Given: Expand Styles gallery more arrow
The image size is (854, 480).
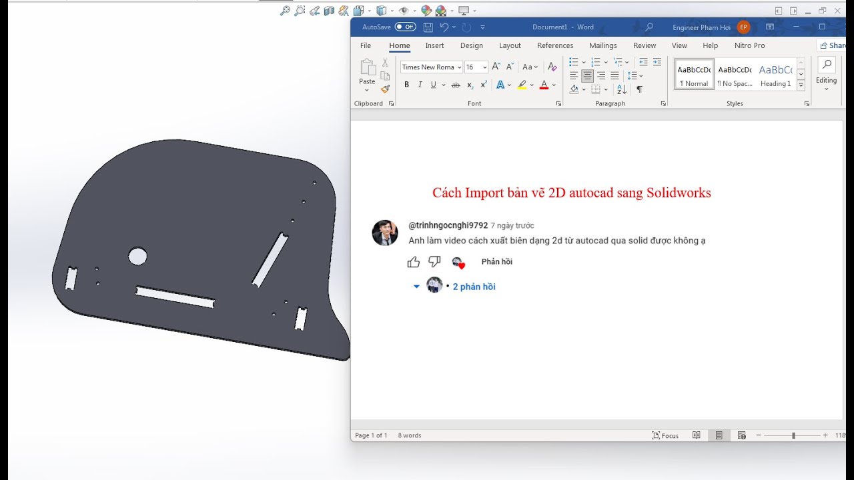Looking at the screenshot, I should pos(801,86).
